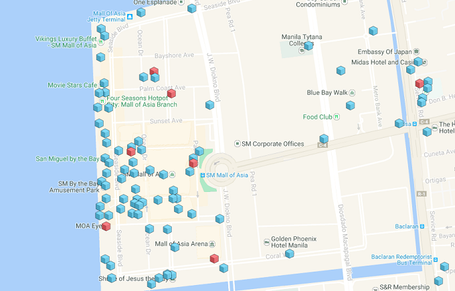Screen dimensions: 455x291
Task: Select the blue cube right of Golden Phoenix Hotel
Action: (289, 254)
